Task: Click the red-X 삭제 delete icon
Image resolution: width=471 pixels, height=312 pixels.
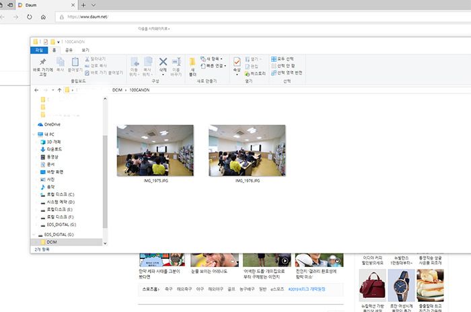Action: coord(163,62)
